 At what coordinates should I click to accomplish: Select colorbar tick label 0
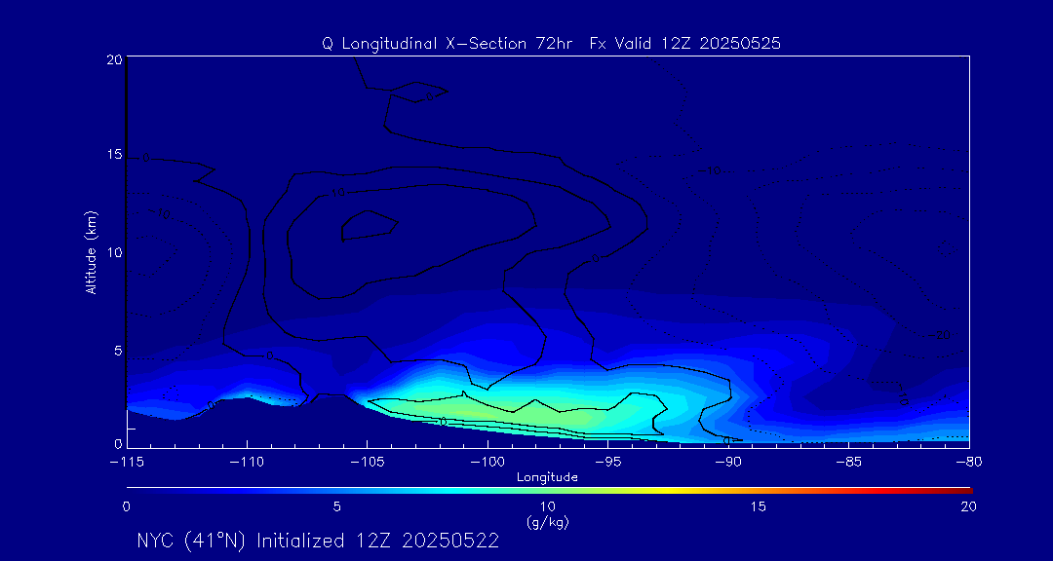(126, 507)
